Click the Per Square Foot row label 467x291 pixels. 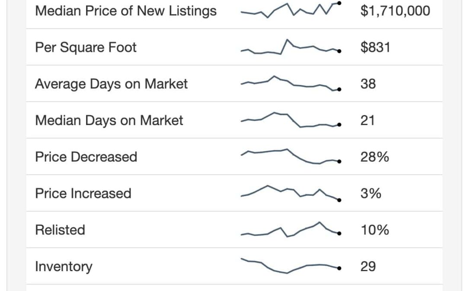(86, 47)
